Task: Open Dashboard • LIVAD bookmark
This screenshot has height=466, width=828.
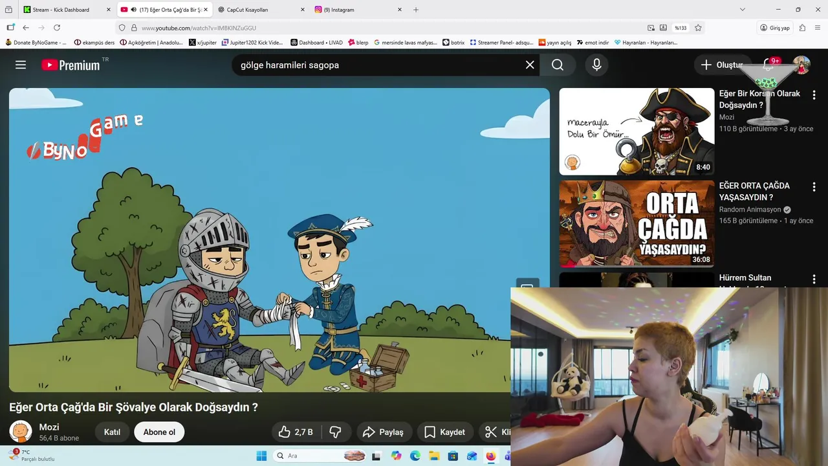Action: [317, 43]
